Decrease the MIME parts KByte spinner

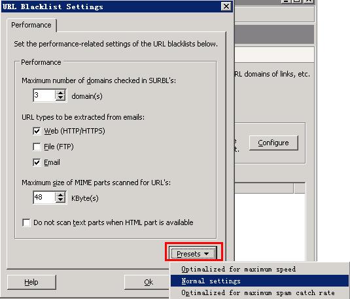point(60,200)
